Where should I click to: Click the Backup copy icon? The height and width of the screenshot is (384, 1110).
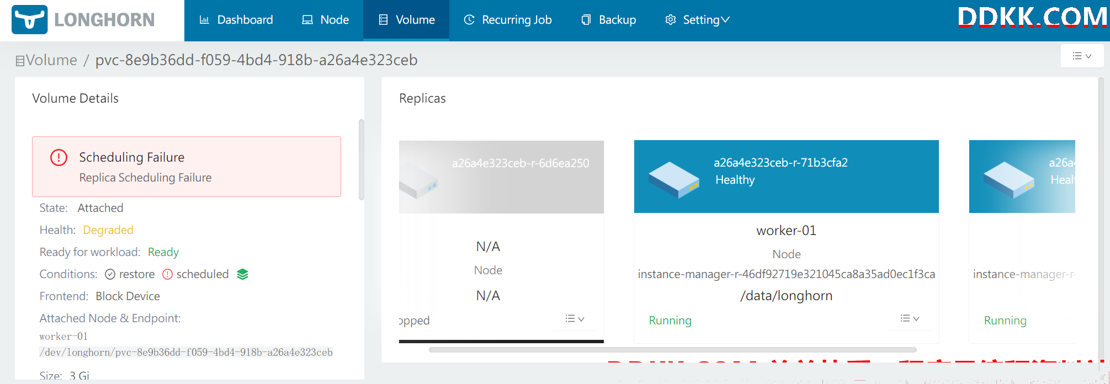point(586,20)
